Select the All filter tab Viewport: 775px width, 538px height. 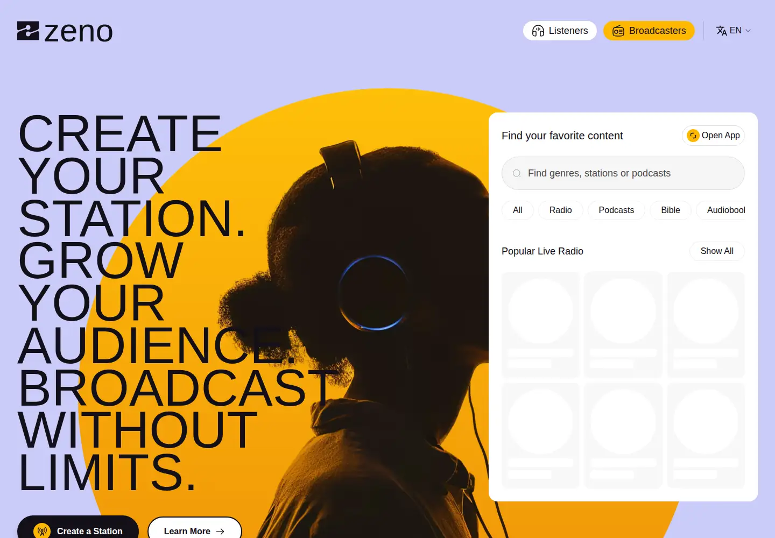pos(518,210)
